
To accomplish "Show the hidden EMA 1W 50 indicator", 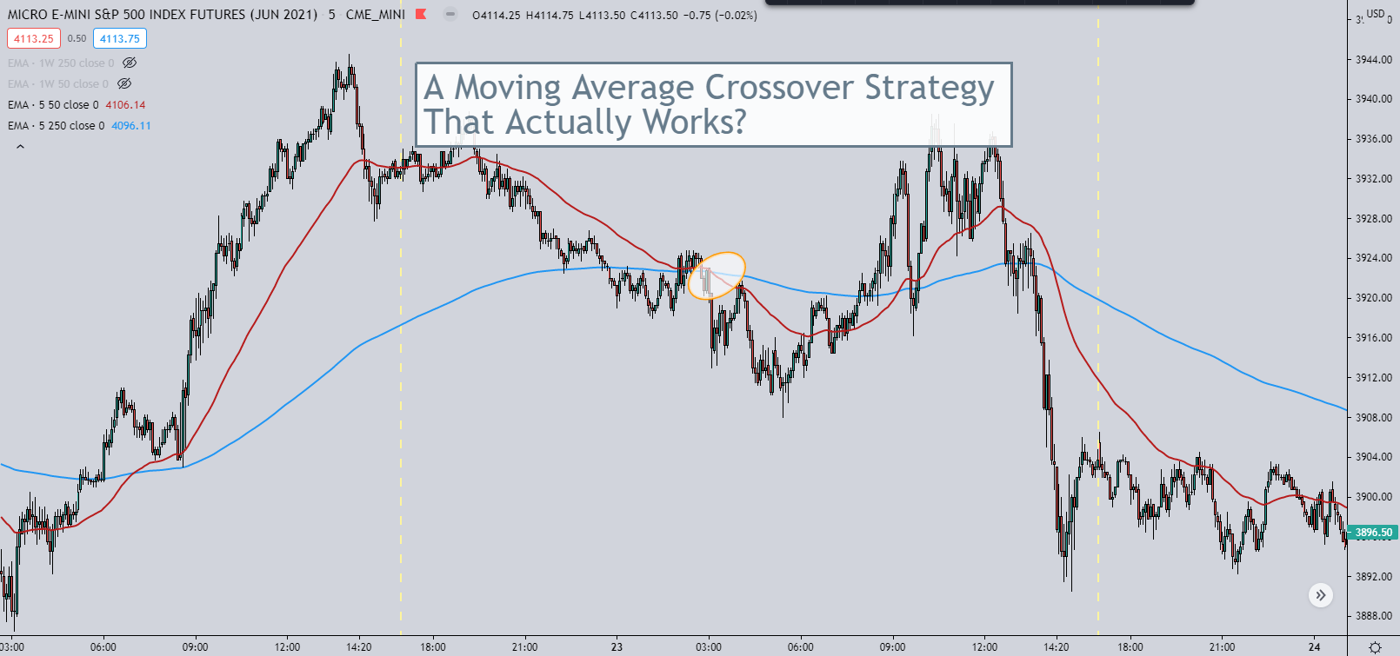I will (124, 83).
